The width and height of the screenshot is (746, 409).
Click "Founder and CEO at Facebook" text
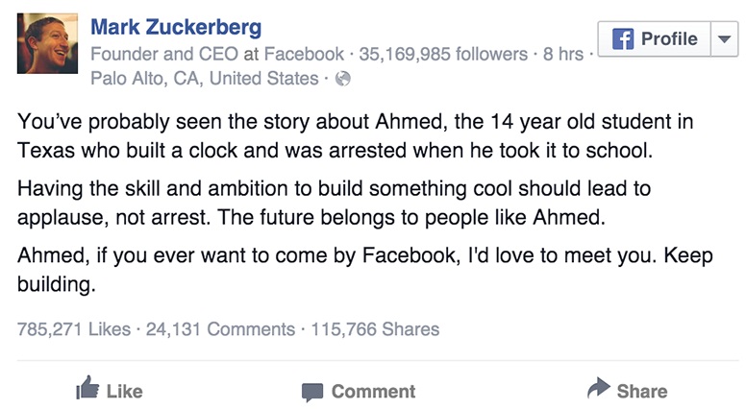(x=216, y=54)
